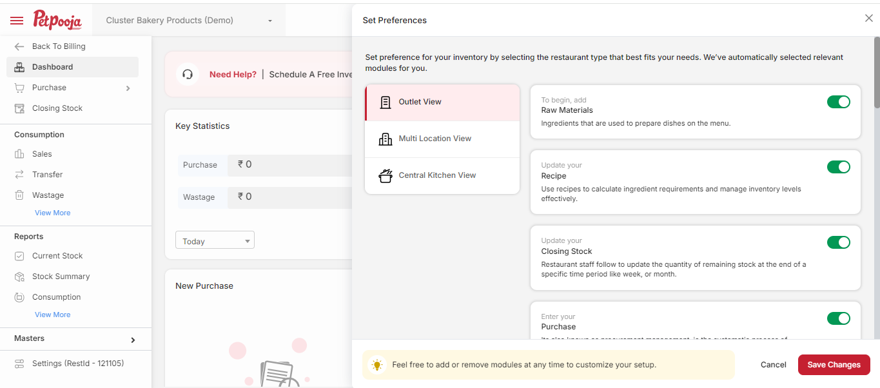Click the Settings icon in sidebar

click(19, 364)
